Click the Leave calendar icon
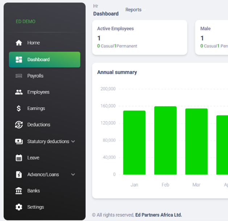The image size is (228, 221). [x=19, y=158]
